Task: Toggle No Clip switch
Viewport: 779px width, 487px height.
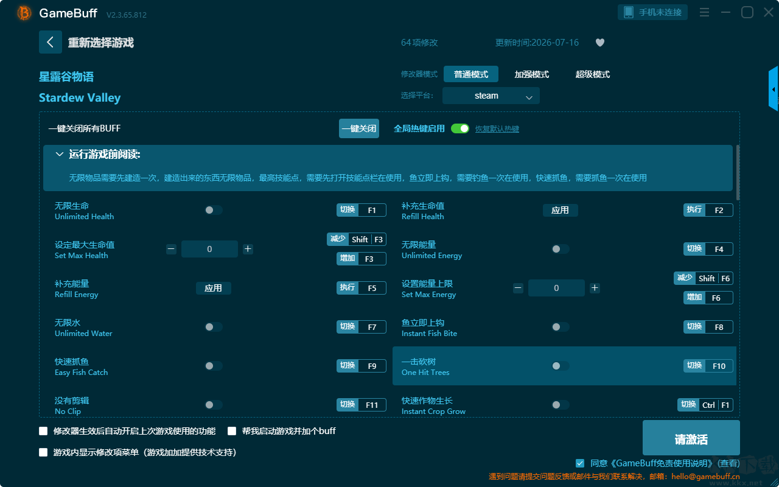Action: point(213,405)
